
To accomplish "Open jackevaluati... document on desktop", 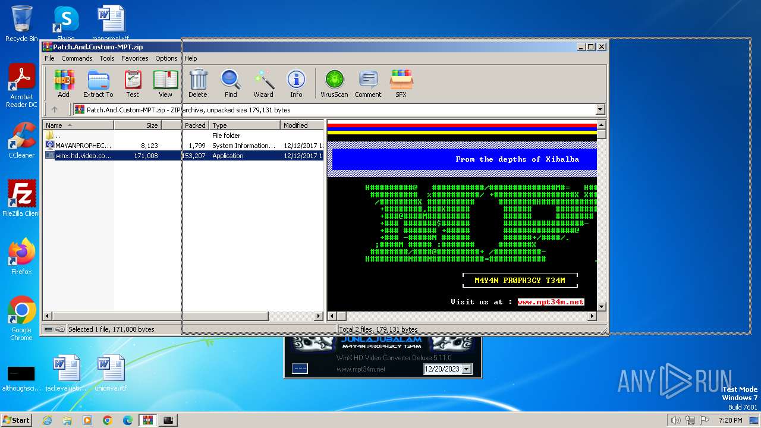I will pyautogui.click(x=65, y=373).
